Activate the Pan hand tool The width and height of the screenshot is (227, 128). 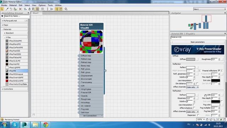click(207, 119)
